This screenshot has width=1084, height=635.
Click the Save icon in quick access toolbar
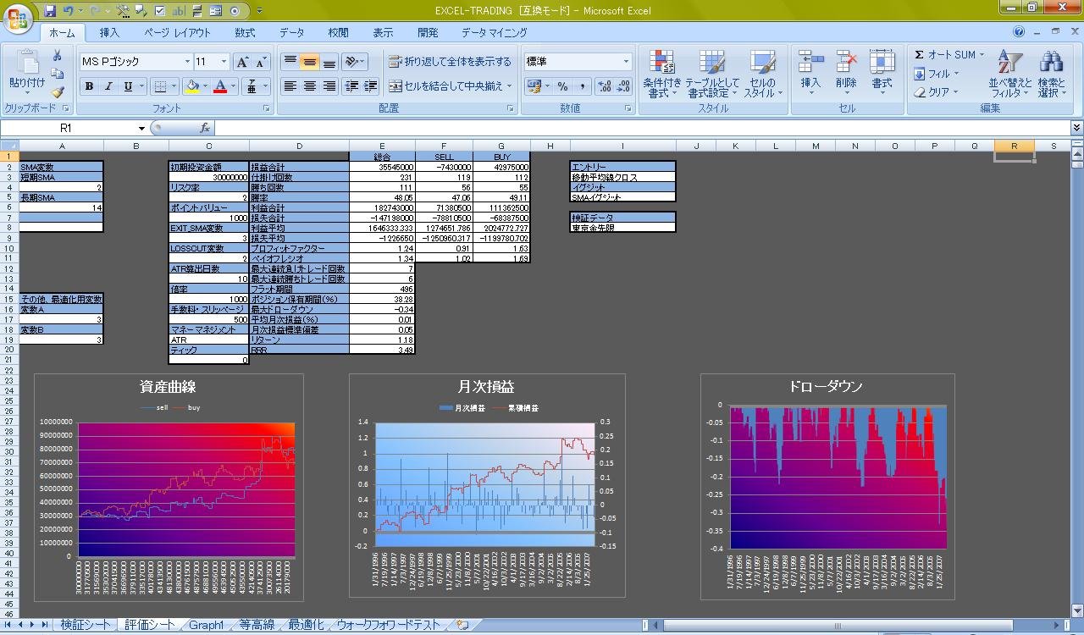(50, 11)
